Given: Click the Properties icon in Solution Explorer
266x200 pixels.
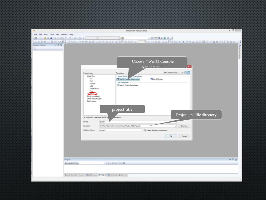Looking at the screenshot, I should coord(35,48).
